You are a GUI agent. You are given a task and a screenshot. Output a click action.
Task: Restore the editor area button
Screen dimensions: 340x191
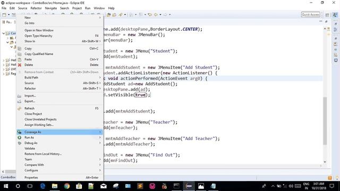click(326, 21)
